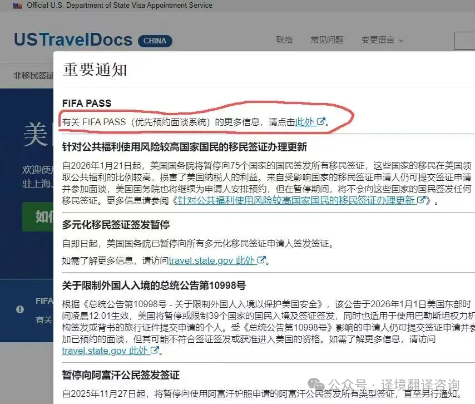This screenshot has height=404, width=475.
Task: Click heading 关于限制外国人入境的总统公告第10998号
Action: click(x=154, y=285)
